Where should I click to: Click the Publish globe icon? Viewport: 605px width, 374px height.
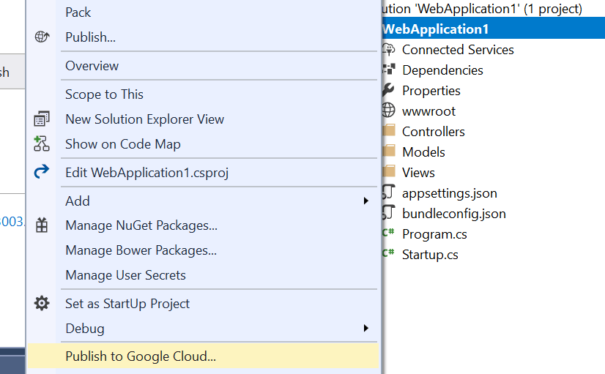[42, 37]
